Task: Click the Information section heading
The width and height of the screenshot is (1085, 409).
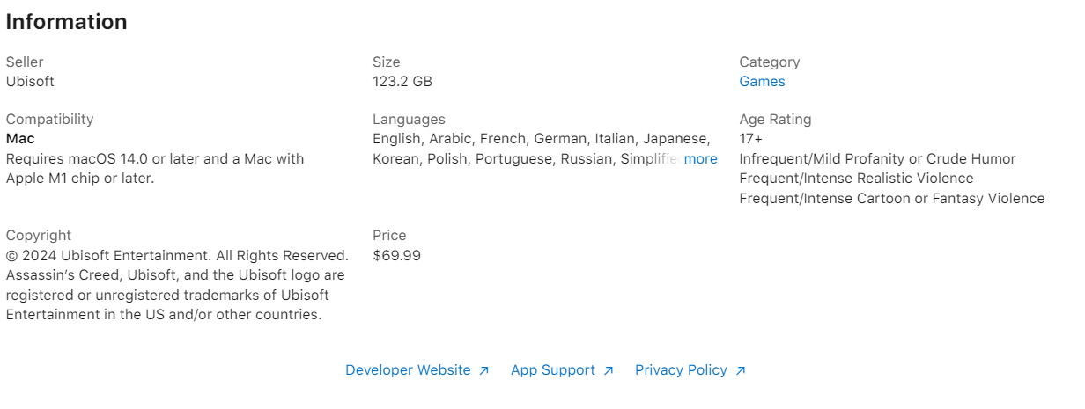Action: [x=67, y=22]
